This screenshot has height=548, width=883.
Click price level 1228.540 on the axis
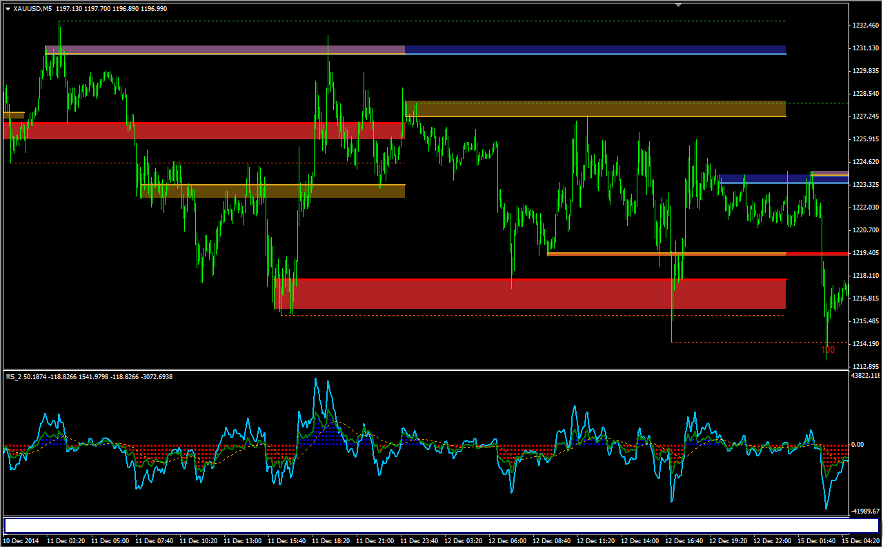pos(865,94)
